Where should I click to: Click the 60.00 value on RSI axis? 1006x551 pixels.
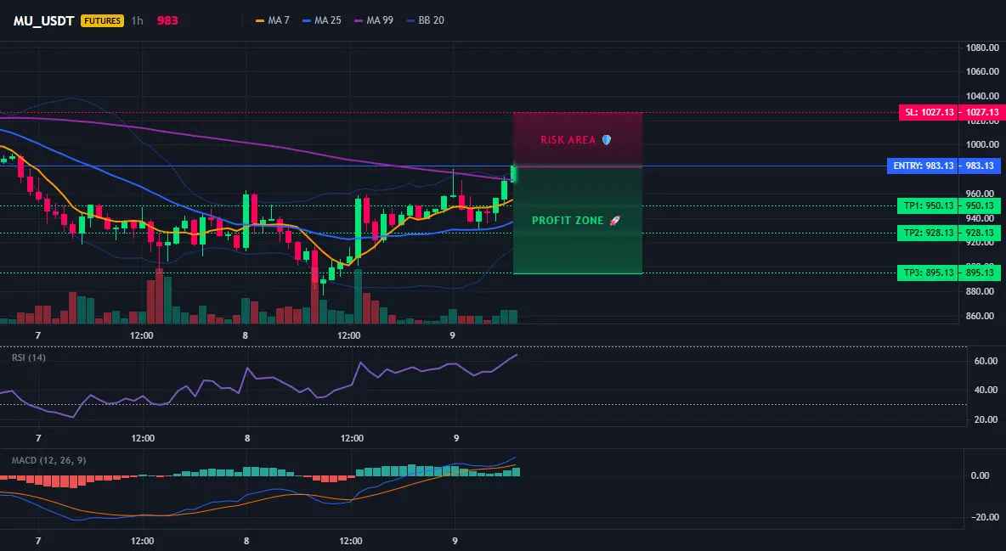point(986,361)
